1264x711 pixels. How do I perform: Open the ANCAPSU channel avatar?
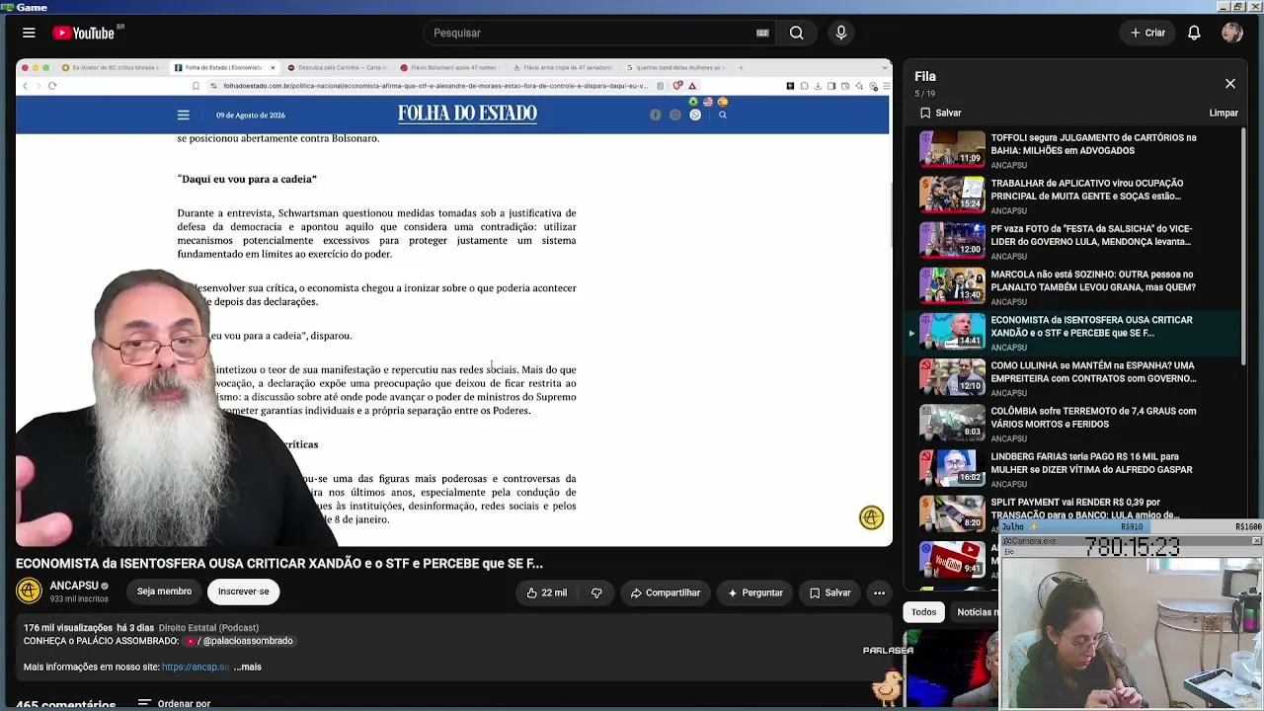click(x=30, y=591)
